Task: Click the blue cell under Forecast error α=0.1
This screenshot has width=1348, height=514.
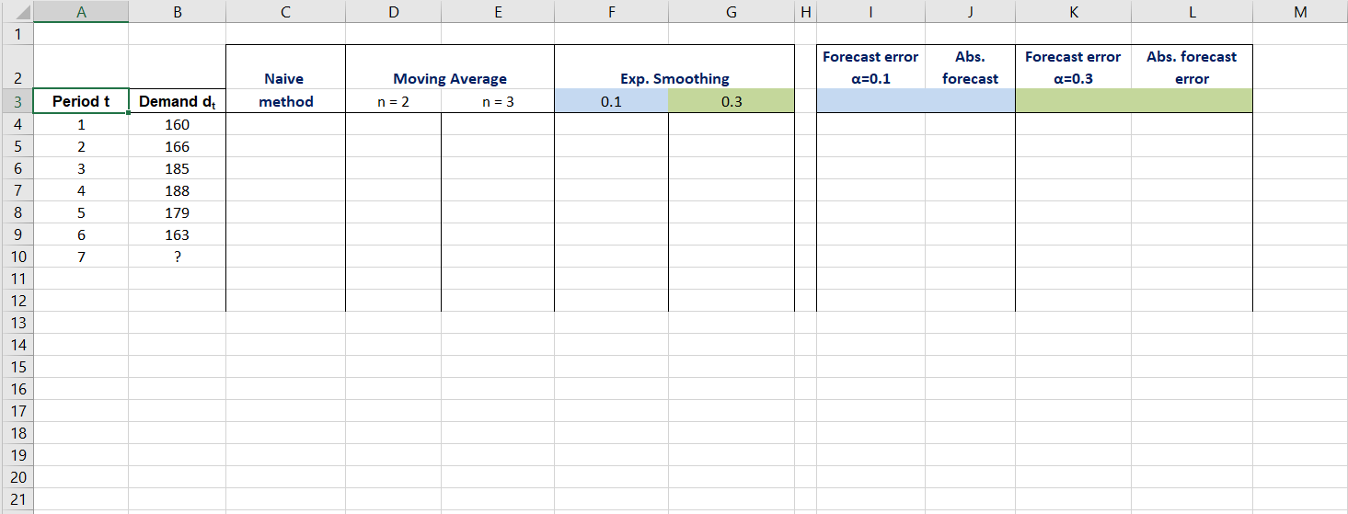Action: (x=870, y=101)
